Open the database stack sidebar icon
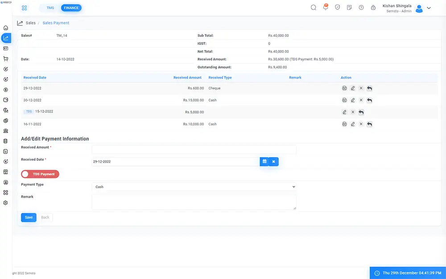The width and height of the screenshot is (446, 279). tap(6, 141)
